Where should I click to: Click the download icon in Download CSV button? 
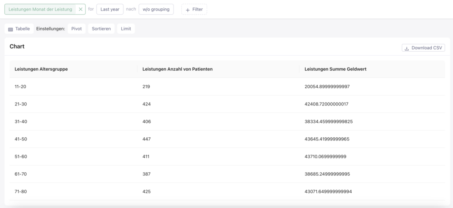(407, 48)
